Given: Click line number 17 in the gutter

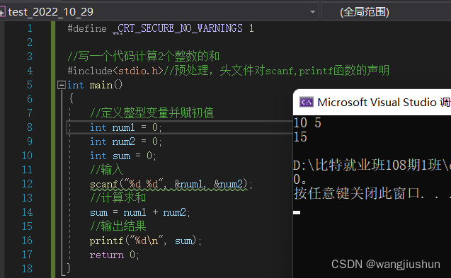Looking at the screenshot, I should pyautogui.click(x=28, y=255).
